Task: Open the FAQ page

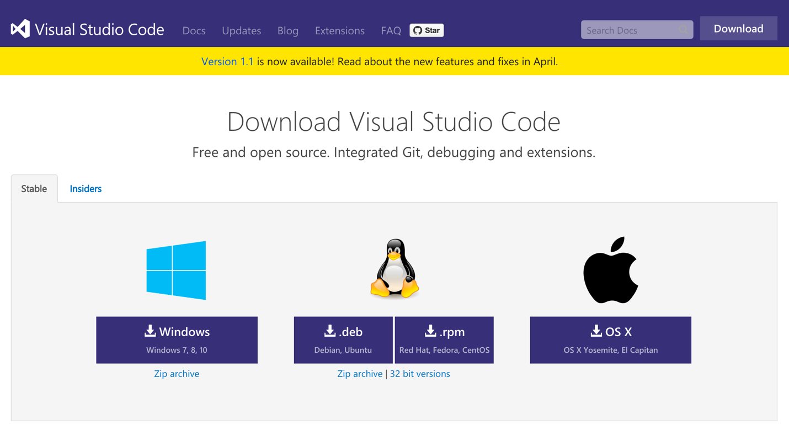Action: pos(391,30)
